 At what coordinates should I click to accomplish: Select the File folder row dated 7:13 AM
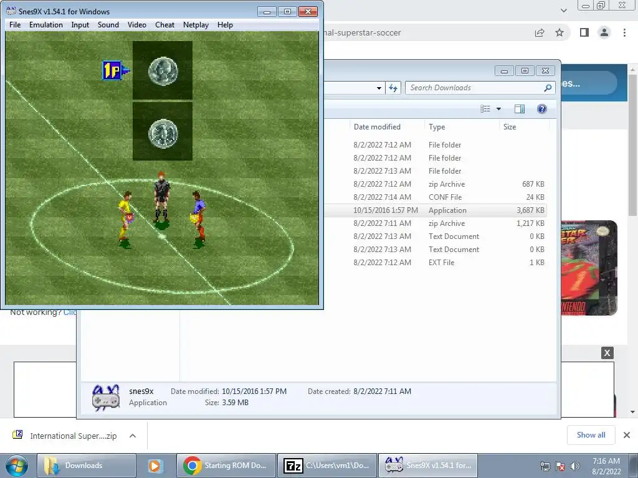tap(436, 171)
